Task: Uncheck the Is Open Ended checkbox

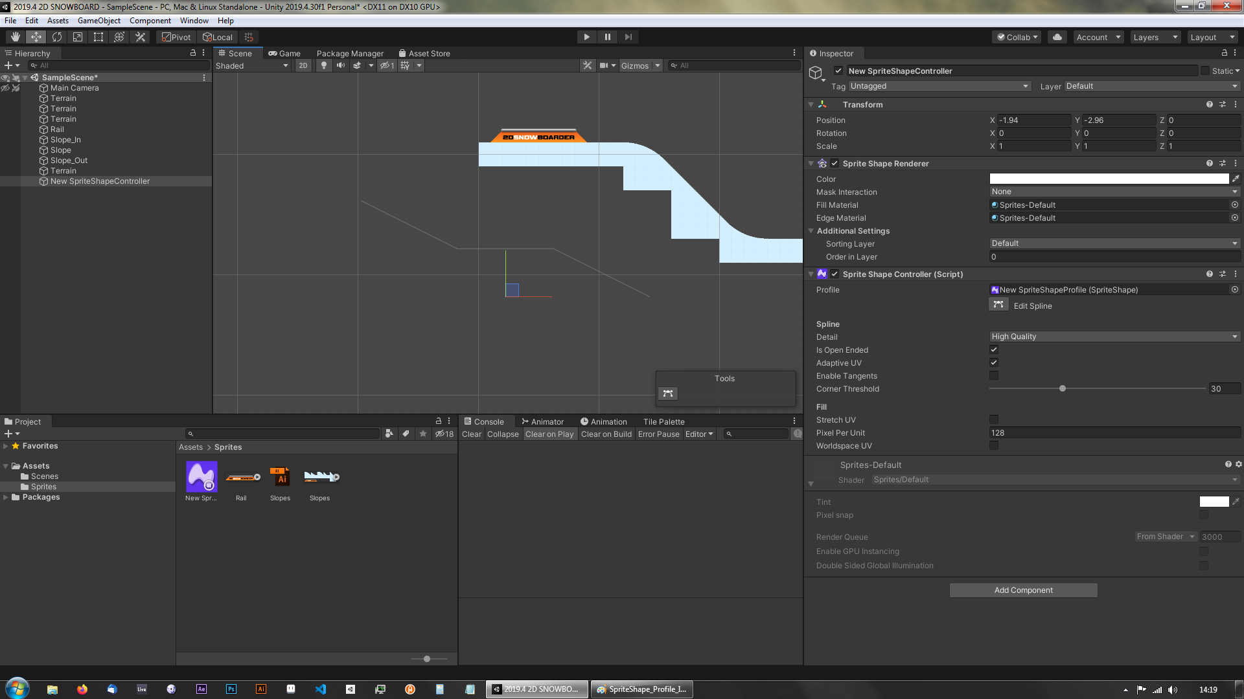Action: click(x=994, y=350)
